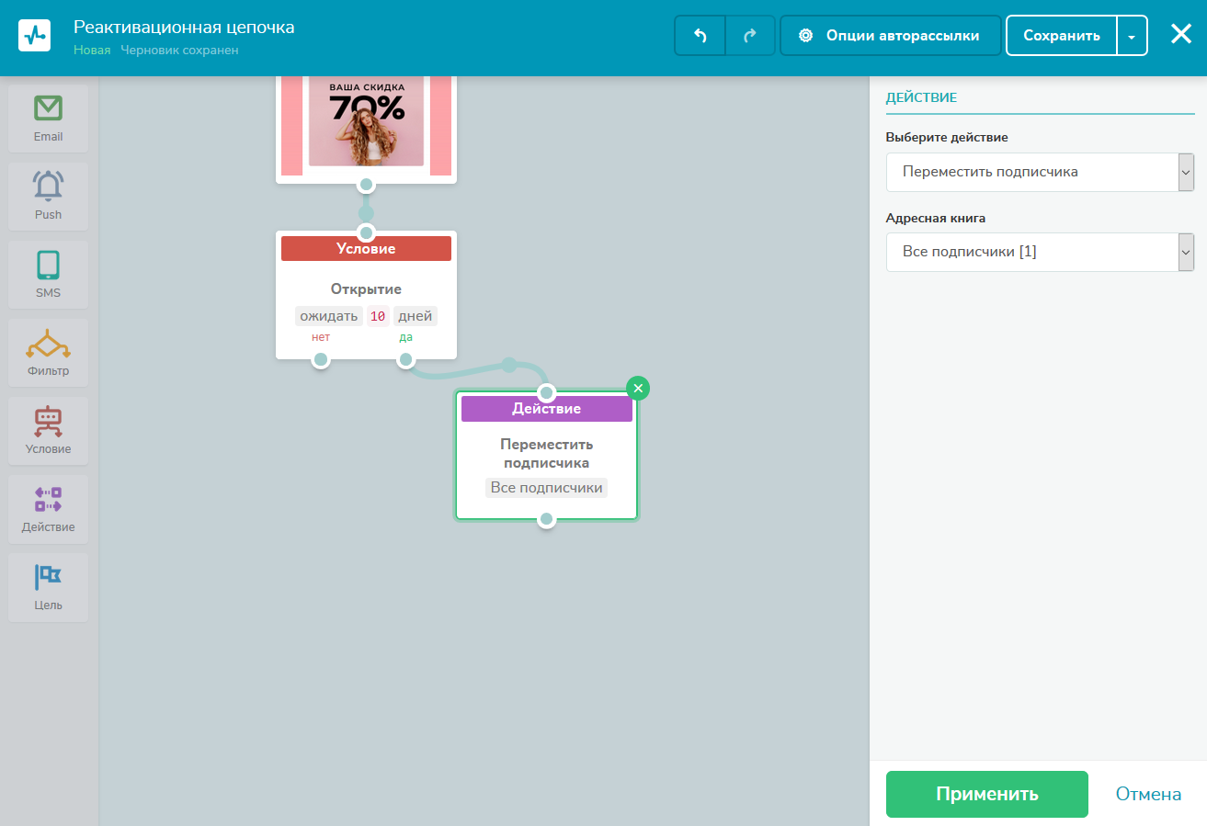Click the 'ожидать' label in condition block
The width and height of the screenshot is (1207, 826).
[328, 316]
